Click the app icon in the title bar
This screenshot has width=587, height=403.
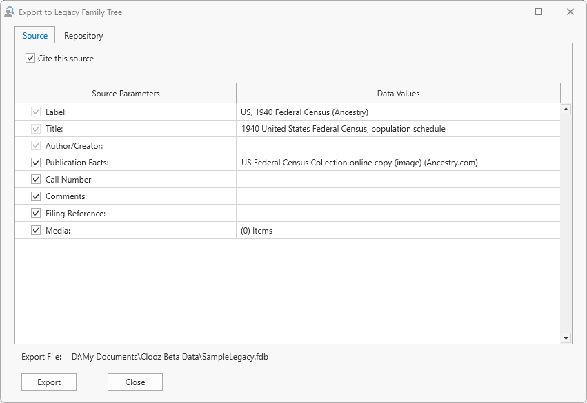10,12
